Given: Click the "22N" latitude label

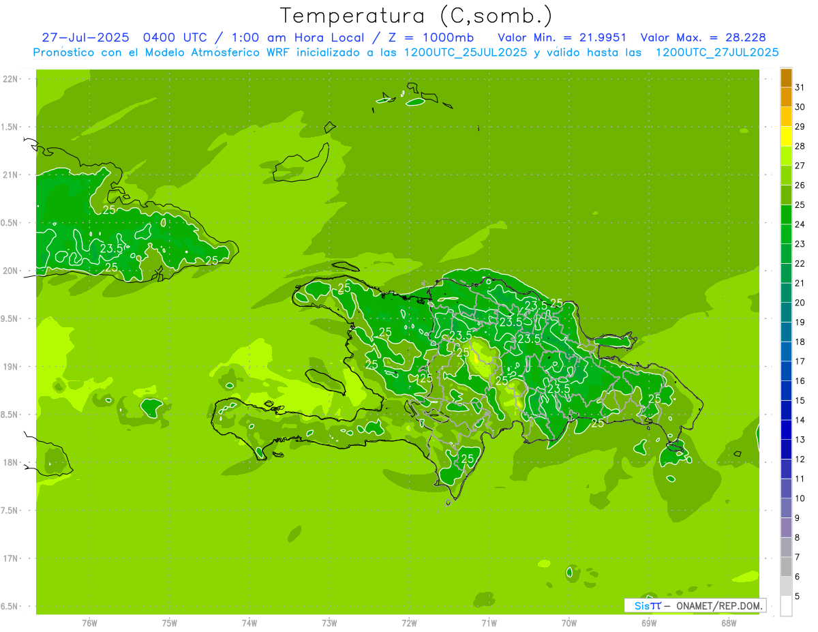Looking at the screenshot, I should (x=10, y=79).
